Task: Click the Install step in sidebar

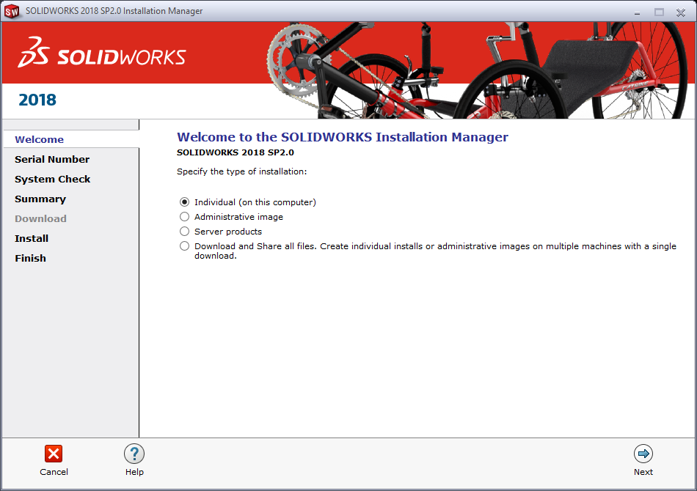Action: (32, 238)
